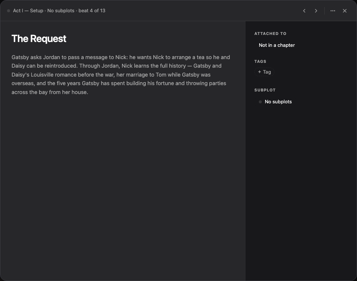Close the beat detail panel

(345, 11)
